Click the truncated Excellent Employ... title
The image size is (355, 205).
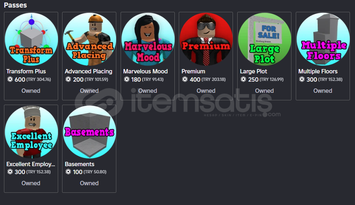pos(31,164)
